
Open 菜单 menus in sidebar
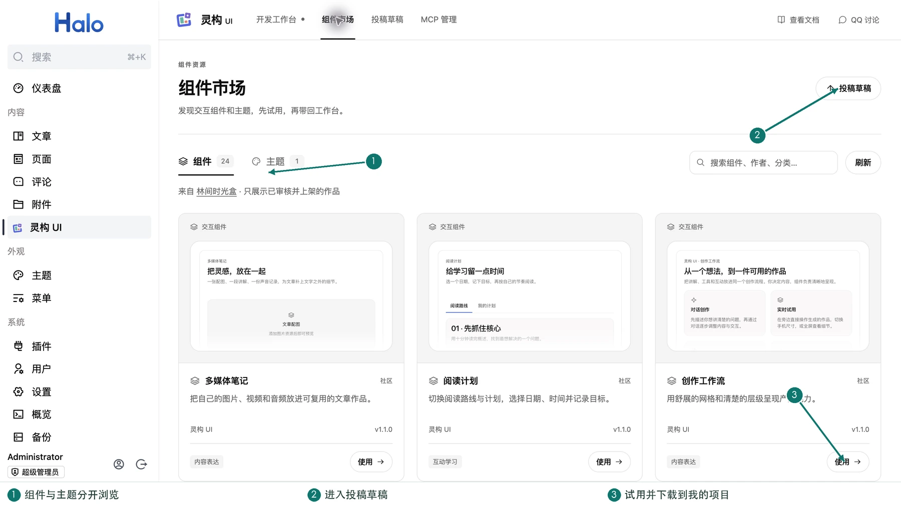click(79, 298)
